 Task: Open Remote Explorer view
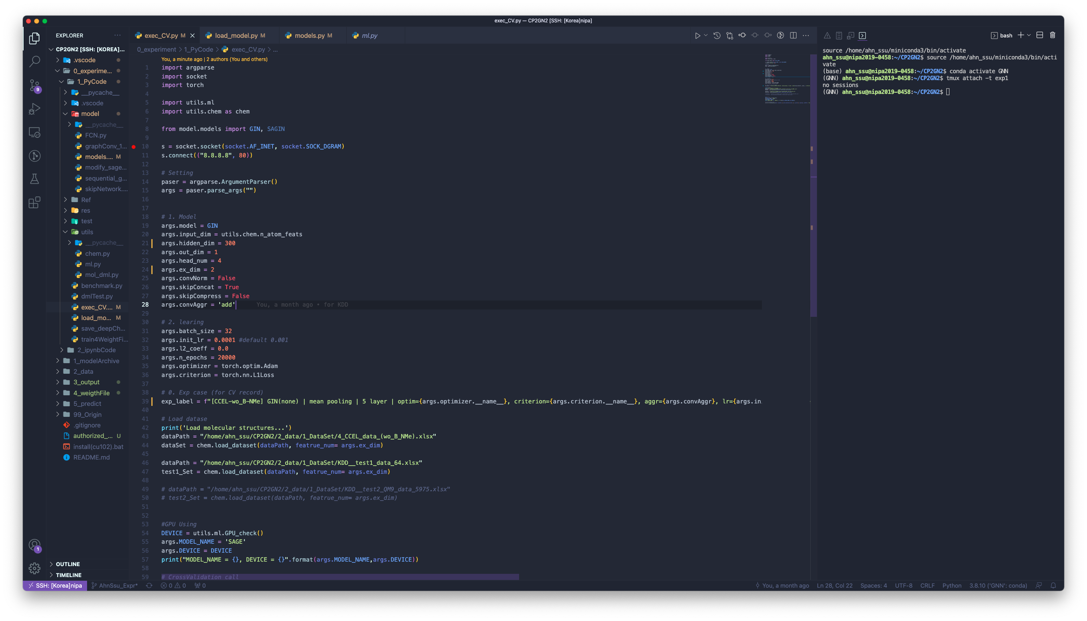(x=35, y=133)
